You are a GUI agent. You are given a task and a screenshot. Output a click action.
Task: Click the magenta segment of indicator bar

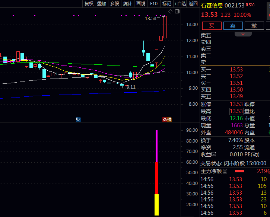pyautogui.click(x=156, y=146)
